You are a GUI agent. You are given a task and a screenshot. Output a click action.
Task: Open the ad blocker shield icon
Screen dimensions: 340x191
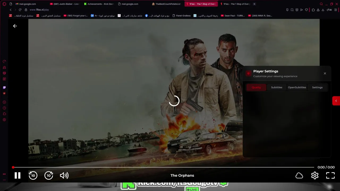[x=297, y=10]
